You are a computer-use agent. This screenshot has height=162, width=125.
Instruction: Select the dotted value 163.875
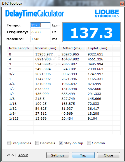[x=68, y=104]
